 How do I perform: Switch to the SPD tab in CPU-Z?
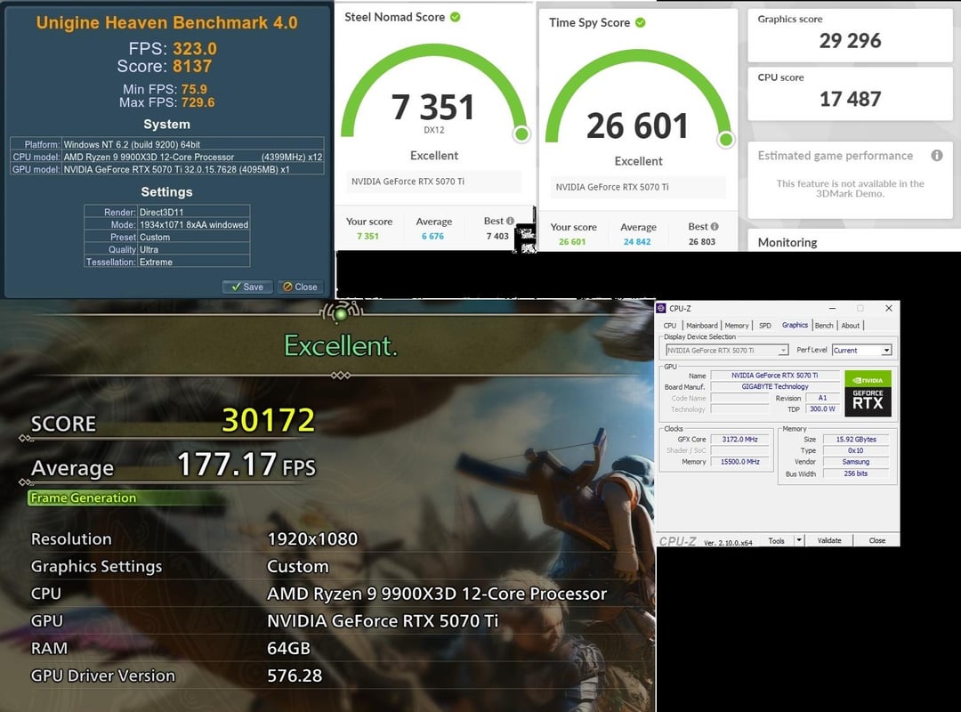[x=765, y=326]
